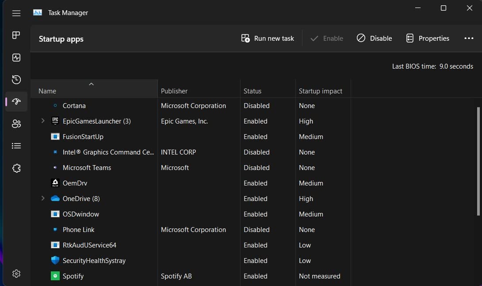This screenshot has height=286, width=482.
Task: Select the OneDrive (8) name
Action: pyautogui.click(x=81, y=199)
